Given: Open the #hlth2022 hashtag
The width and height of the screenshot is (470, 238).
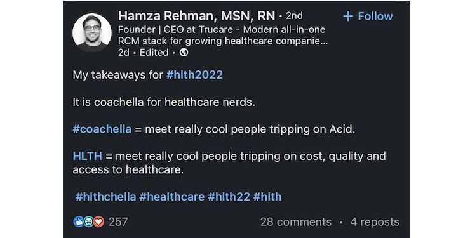Looking at the screenshot, I should click(194, 75).
